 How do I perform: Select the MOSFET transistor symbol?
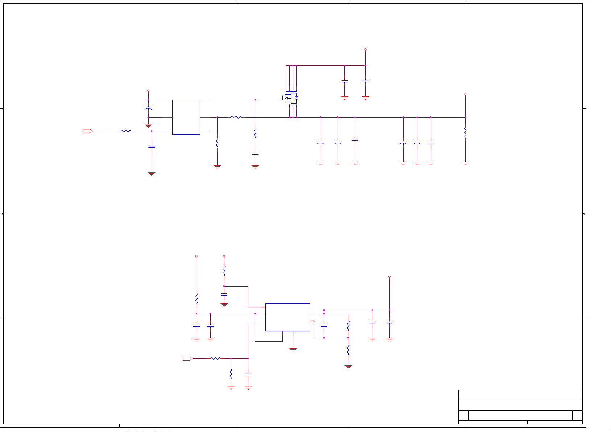point(290,99)
